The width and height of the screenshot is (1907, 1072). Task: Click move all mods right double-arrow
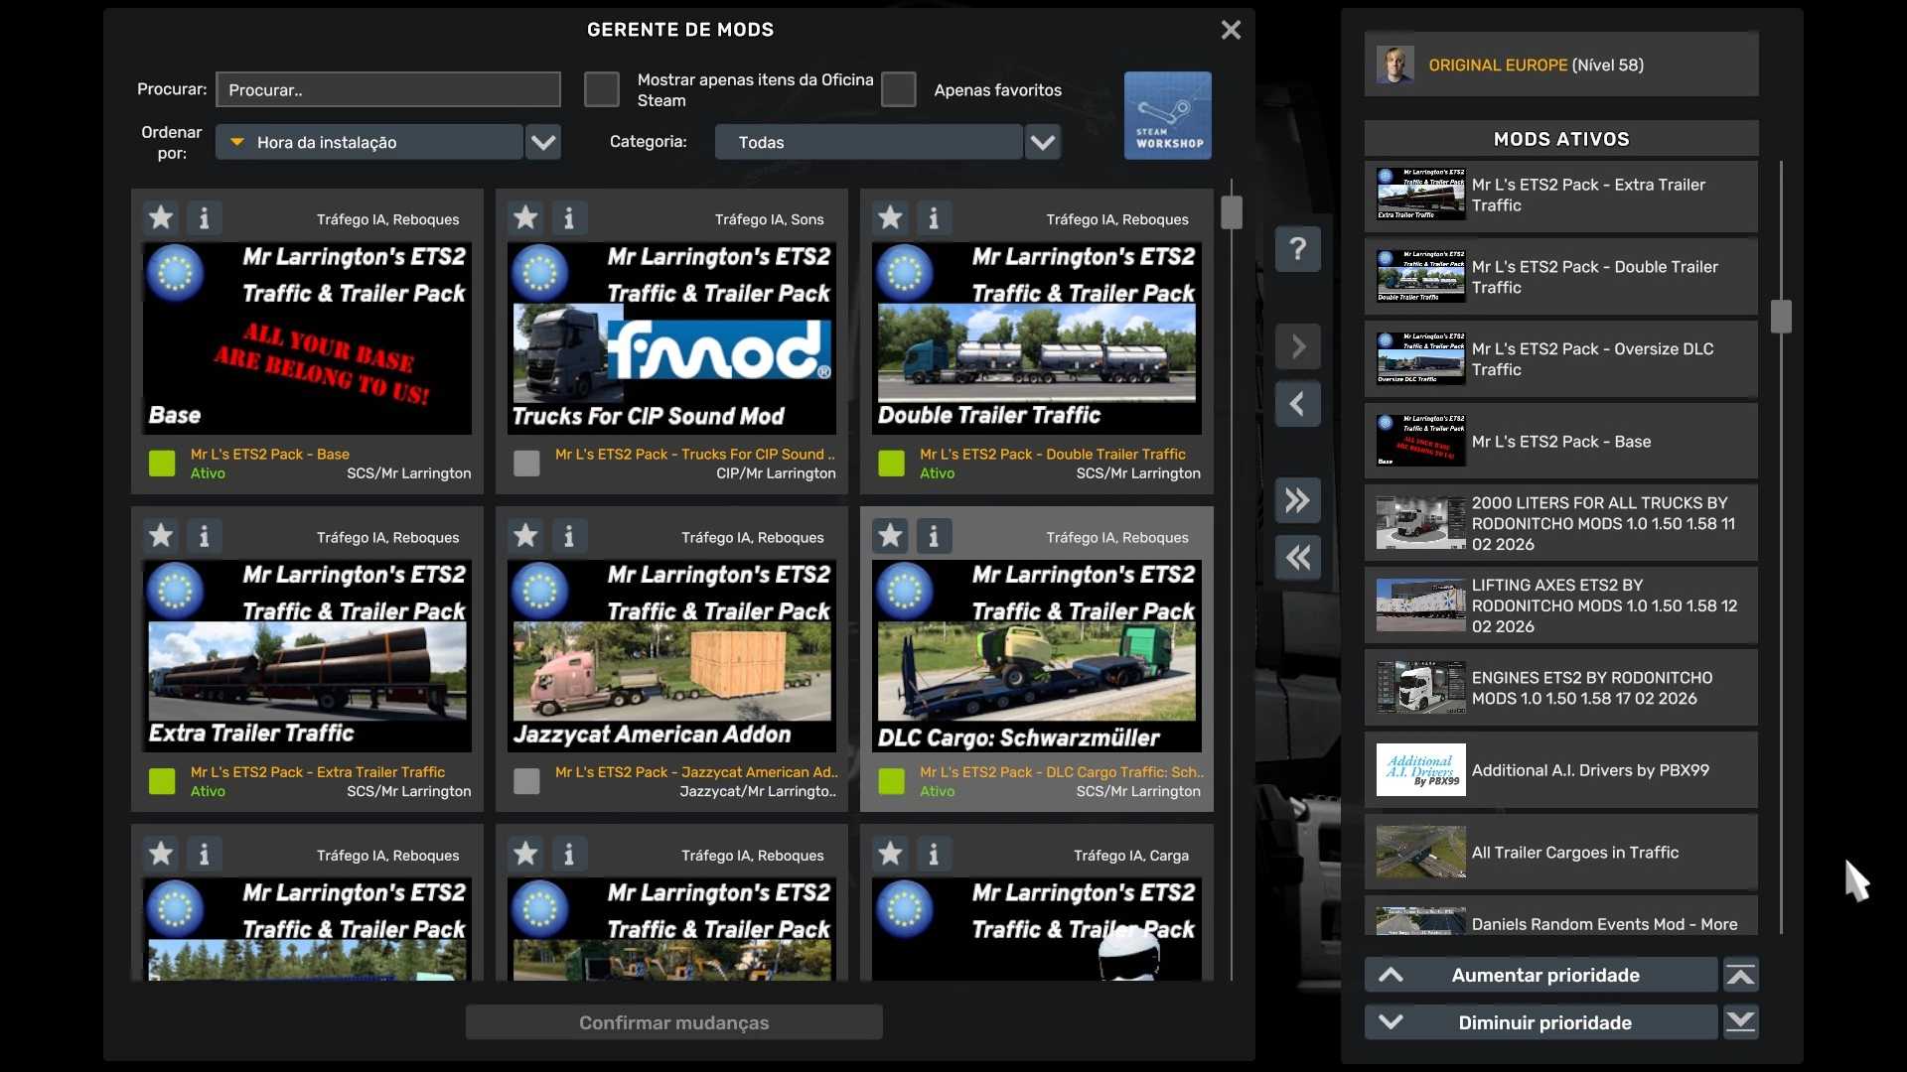point(1297,500)
